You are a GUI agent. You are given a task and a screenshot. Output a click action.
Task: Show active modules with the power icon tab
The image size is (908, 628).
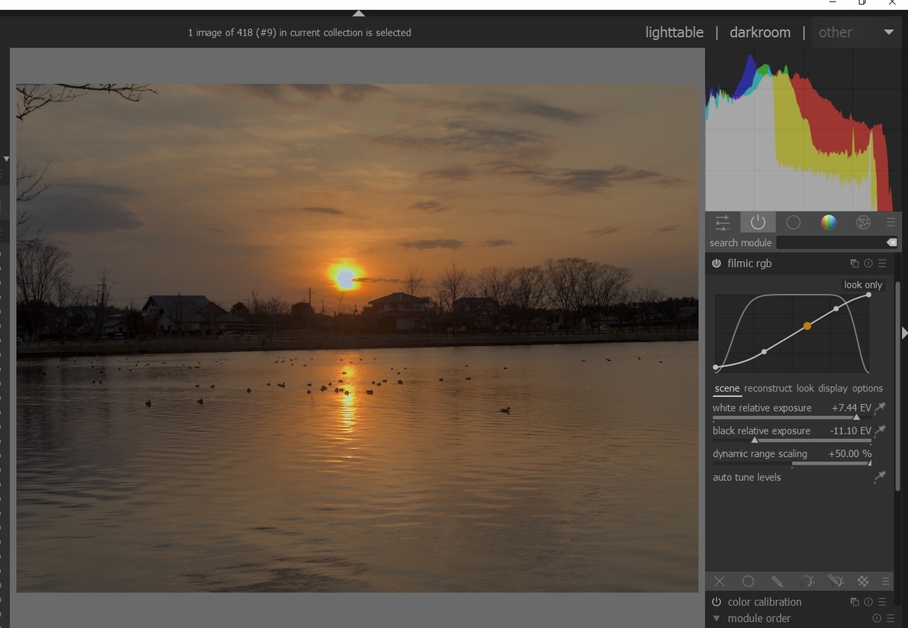click(x=758, y=222)
